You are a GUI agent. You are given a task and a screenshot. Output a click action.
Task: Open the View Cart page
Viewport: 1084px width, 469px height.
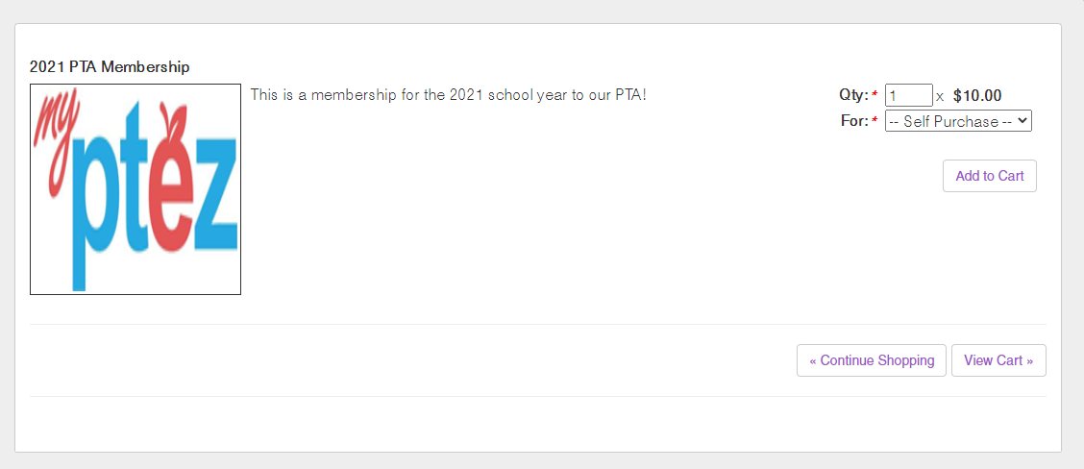coord(998,360)
